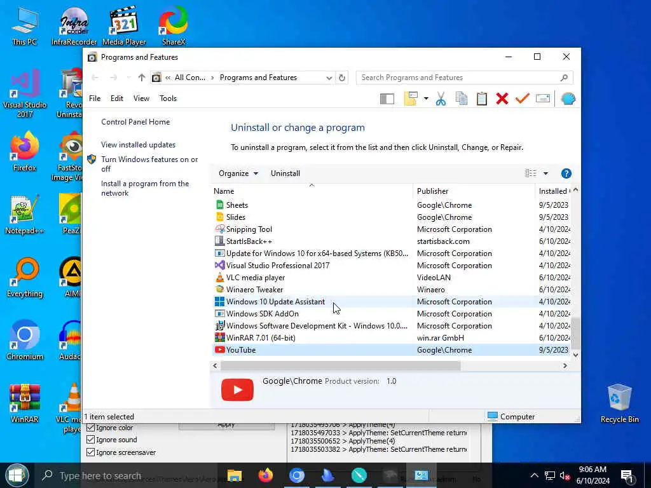The width and height of the screenshot is (651, 488).
Task: Select the Sheets program row
Action: [391, 205]
